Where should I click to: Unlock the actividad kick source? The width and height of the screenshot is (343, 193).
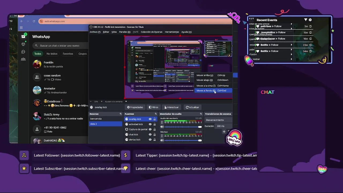155,124
